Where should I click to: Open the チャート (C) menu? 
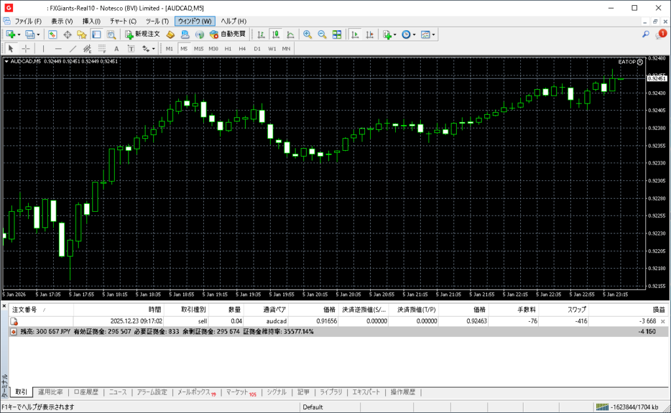[x=123, y=21]
